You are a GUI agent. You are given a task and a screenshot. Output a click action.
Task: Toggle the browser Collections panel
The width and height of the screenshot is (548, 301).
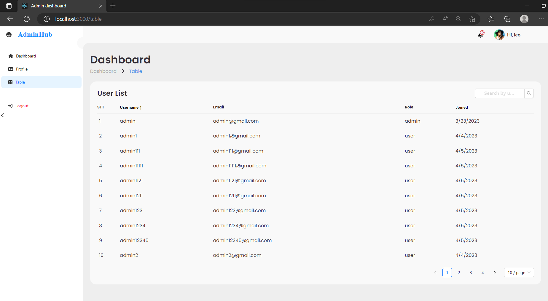(507, 19)
